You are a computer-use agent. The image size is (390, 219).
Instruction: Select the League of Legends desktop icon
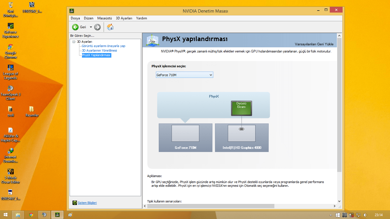point(11,72)
